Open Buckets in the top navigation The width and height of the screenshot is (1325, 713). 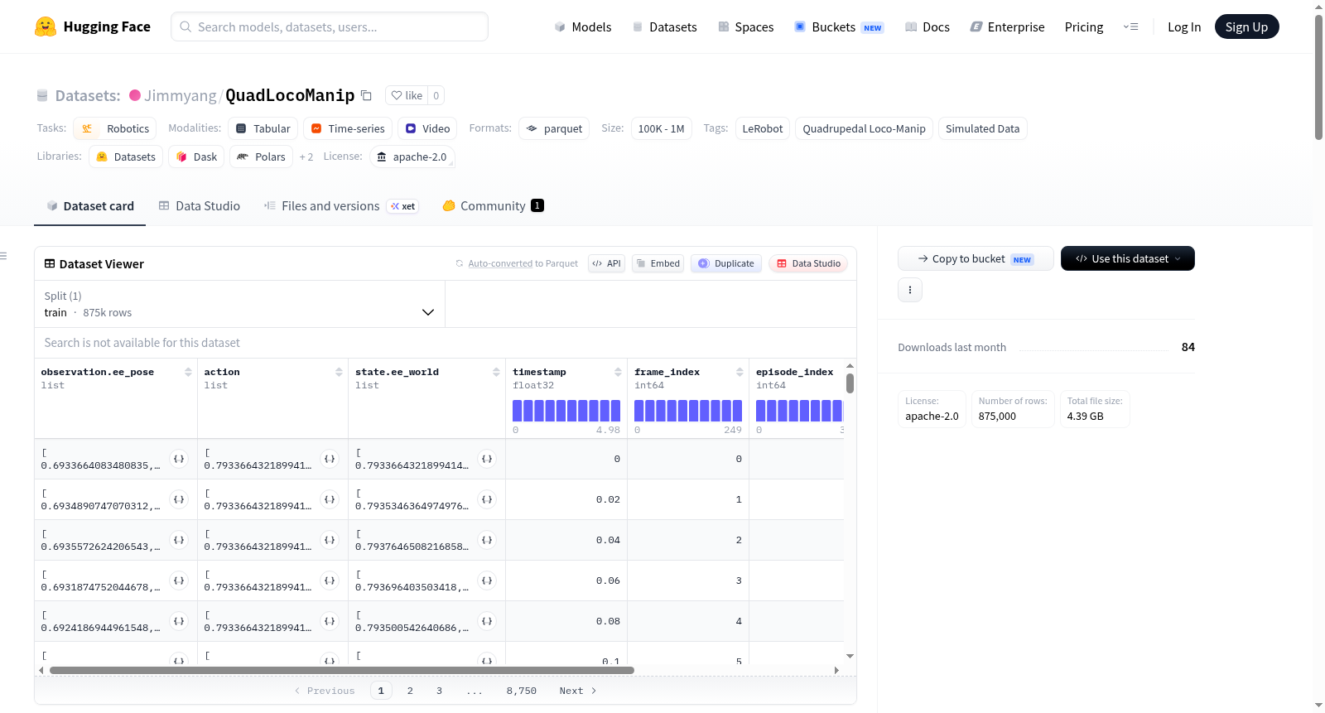pos(839,26)
